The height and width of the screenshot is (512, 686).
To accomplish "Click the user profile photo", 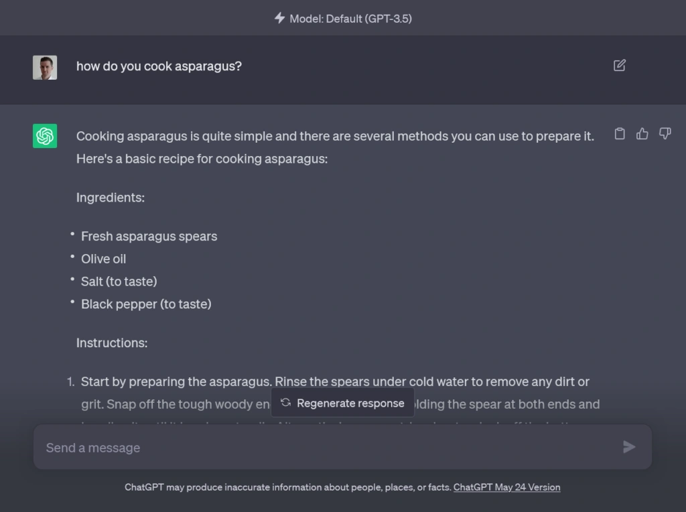I will click(45, 68).
